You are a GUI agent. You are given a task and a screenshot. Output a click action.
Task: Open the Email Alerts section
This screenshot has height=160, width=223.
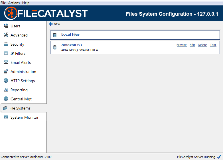pyautogui.click(x=21, y=62)
